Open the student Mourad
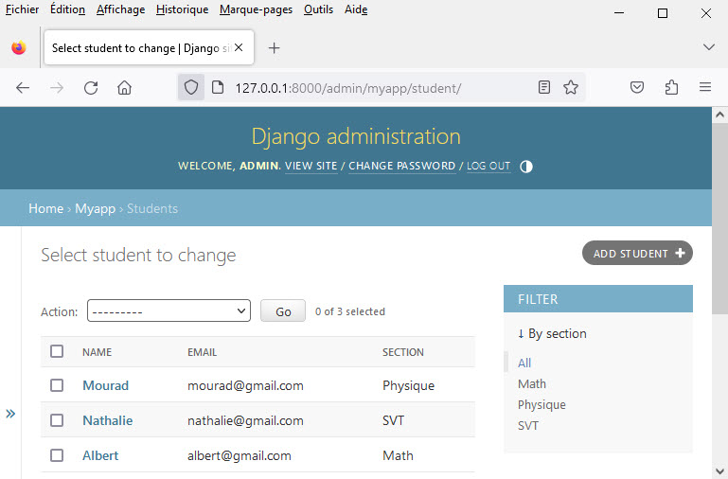Image resolution: width=728 pixels, height=479 pixels. click(x=105, y=385)
